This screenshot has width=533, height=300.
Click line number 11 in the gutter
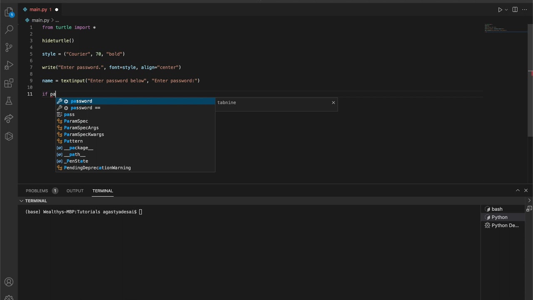[x=30, y=94]
